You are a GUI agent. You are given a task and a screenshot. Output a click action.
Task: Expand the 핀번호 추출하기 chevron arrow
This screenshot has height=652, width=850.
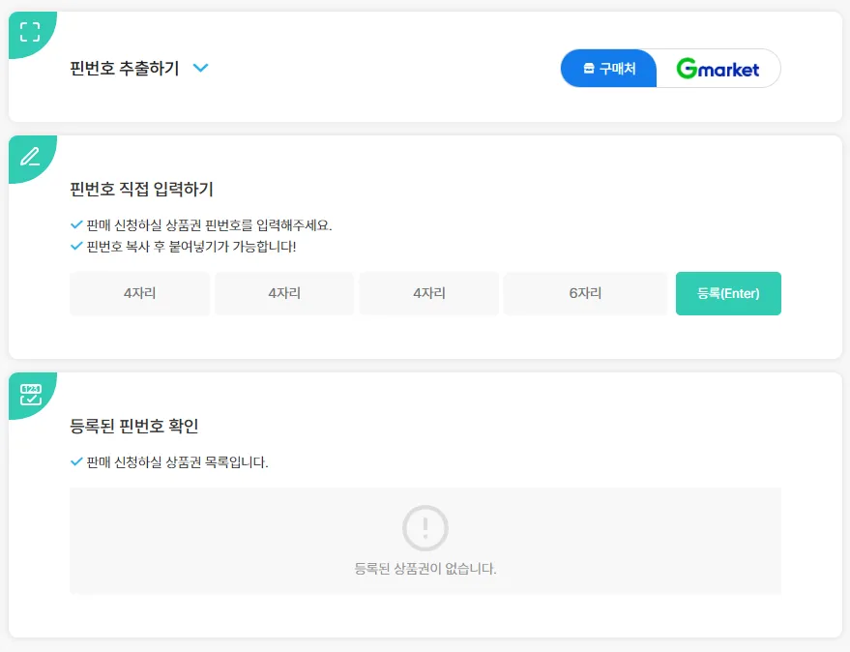click(200, 68)
